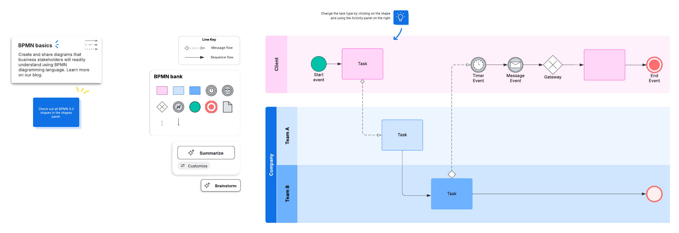Click the 'Check out all BPMN 2.0 shapes' note
Image resolution: width=679 pixels, height=233 pixels.
(56, 112)
